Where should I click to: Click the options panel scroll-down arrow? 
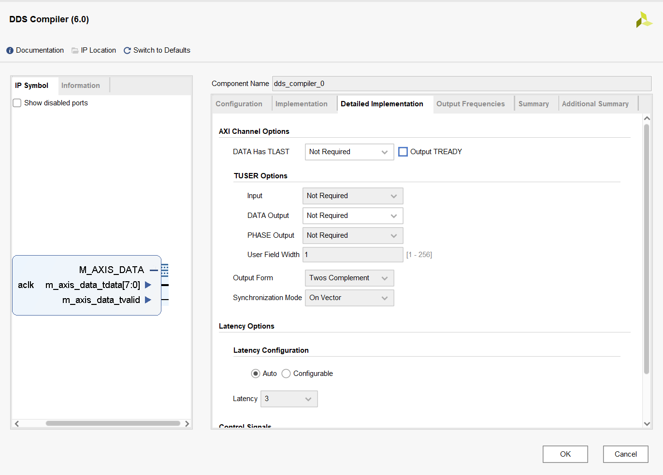pyautogui.click(x=647, y=424)
